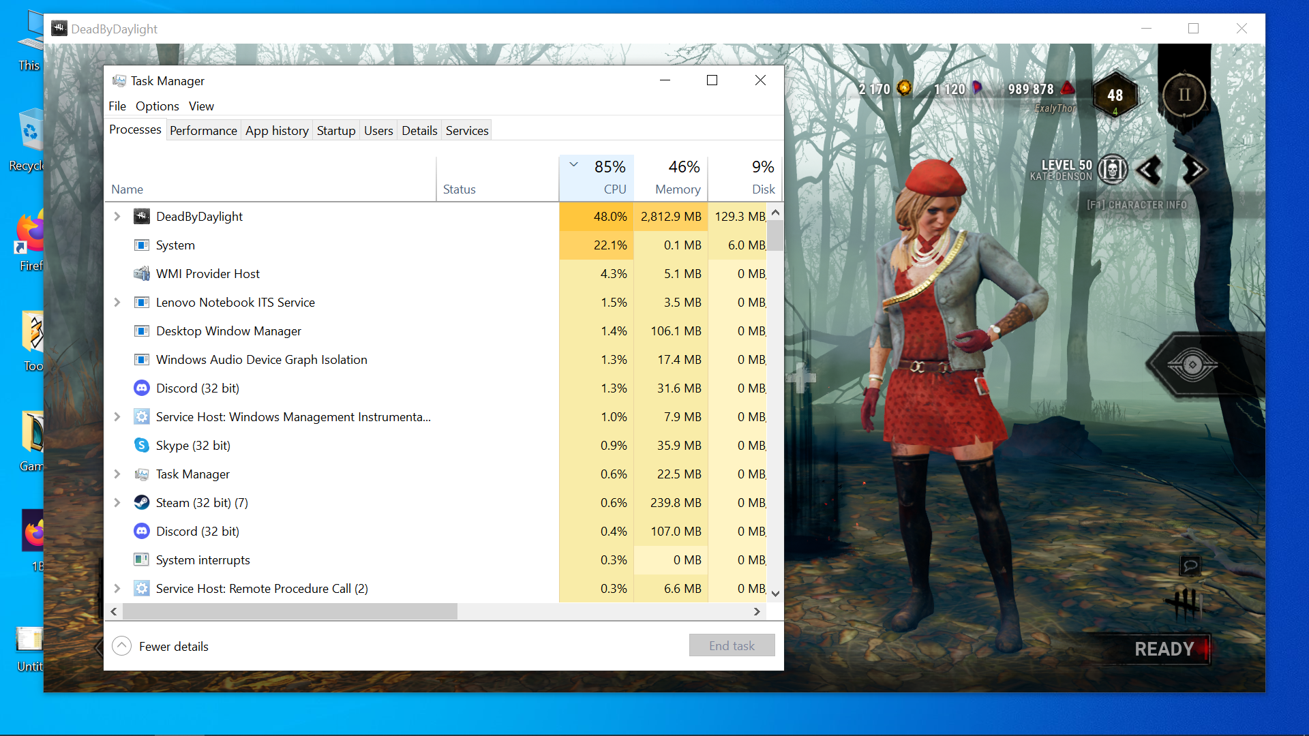Click the Desktop Window Manager icon
Screen dimensions: 1309x736
(141, 331)
